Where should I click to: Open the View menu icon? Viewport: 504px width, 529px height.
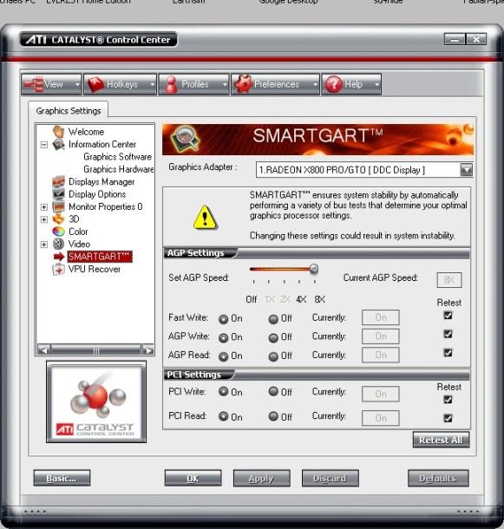coord(34,84)
